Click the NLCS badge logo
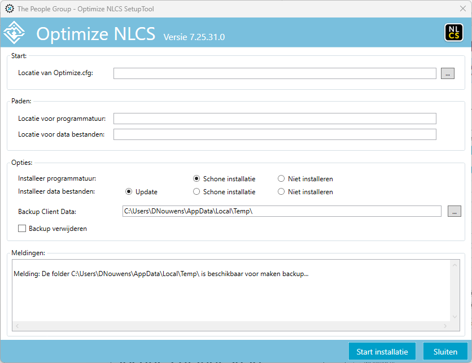The height and width of the screenshot is (363, 472). (454, 33)
